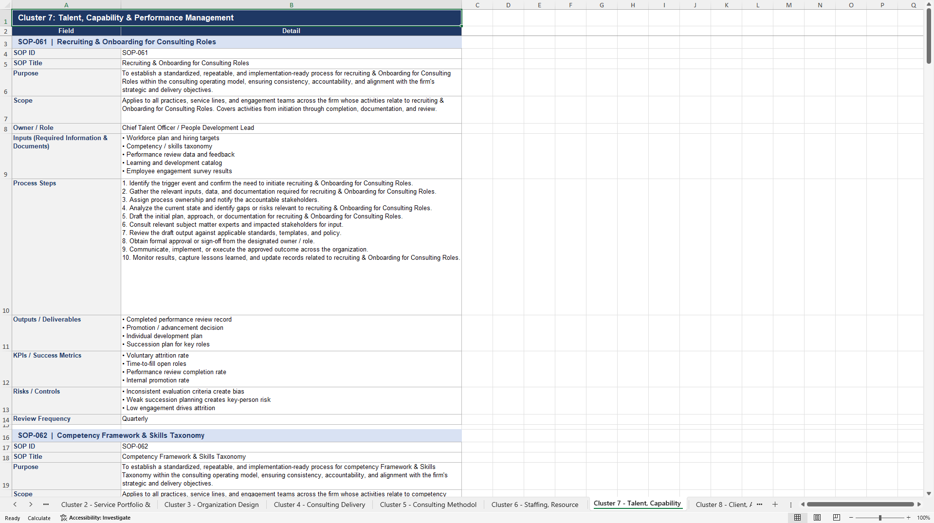This screenshot has height=523, width=934.
Task: Click the 100% zoom level
Action: [923, 518]
